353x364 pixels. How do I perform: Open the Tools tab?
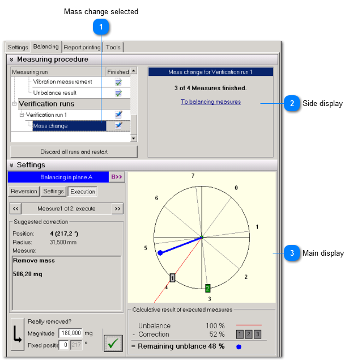tap(113, 47)
